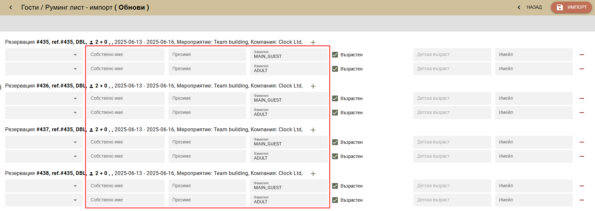Uncheck Възрастен for #438 ADULT

pos(335,200)
